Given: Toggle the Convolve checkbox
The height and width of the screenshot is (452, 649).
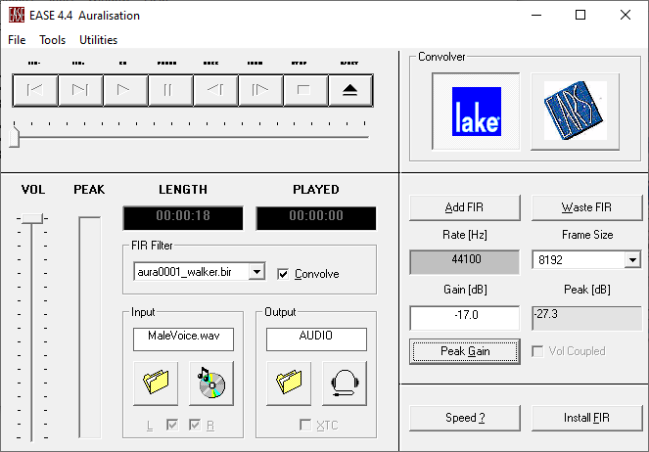Looking at the screenshot, I should tap(283, 274).
